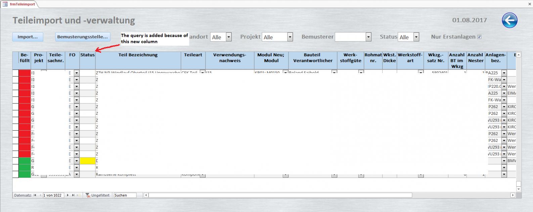
Task: Click the Teilesachnr. column header
Action: 56,61
